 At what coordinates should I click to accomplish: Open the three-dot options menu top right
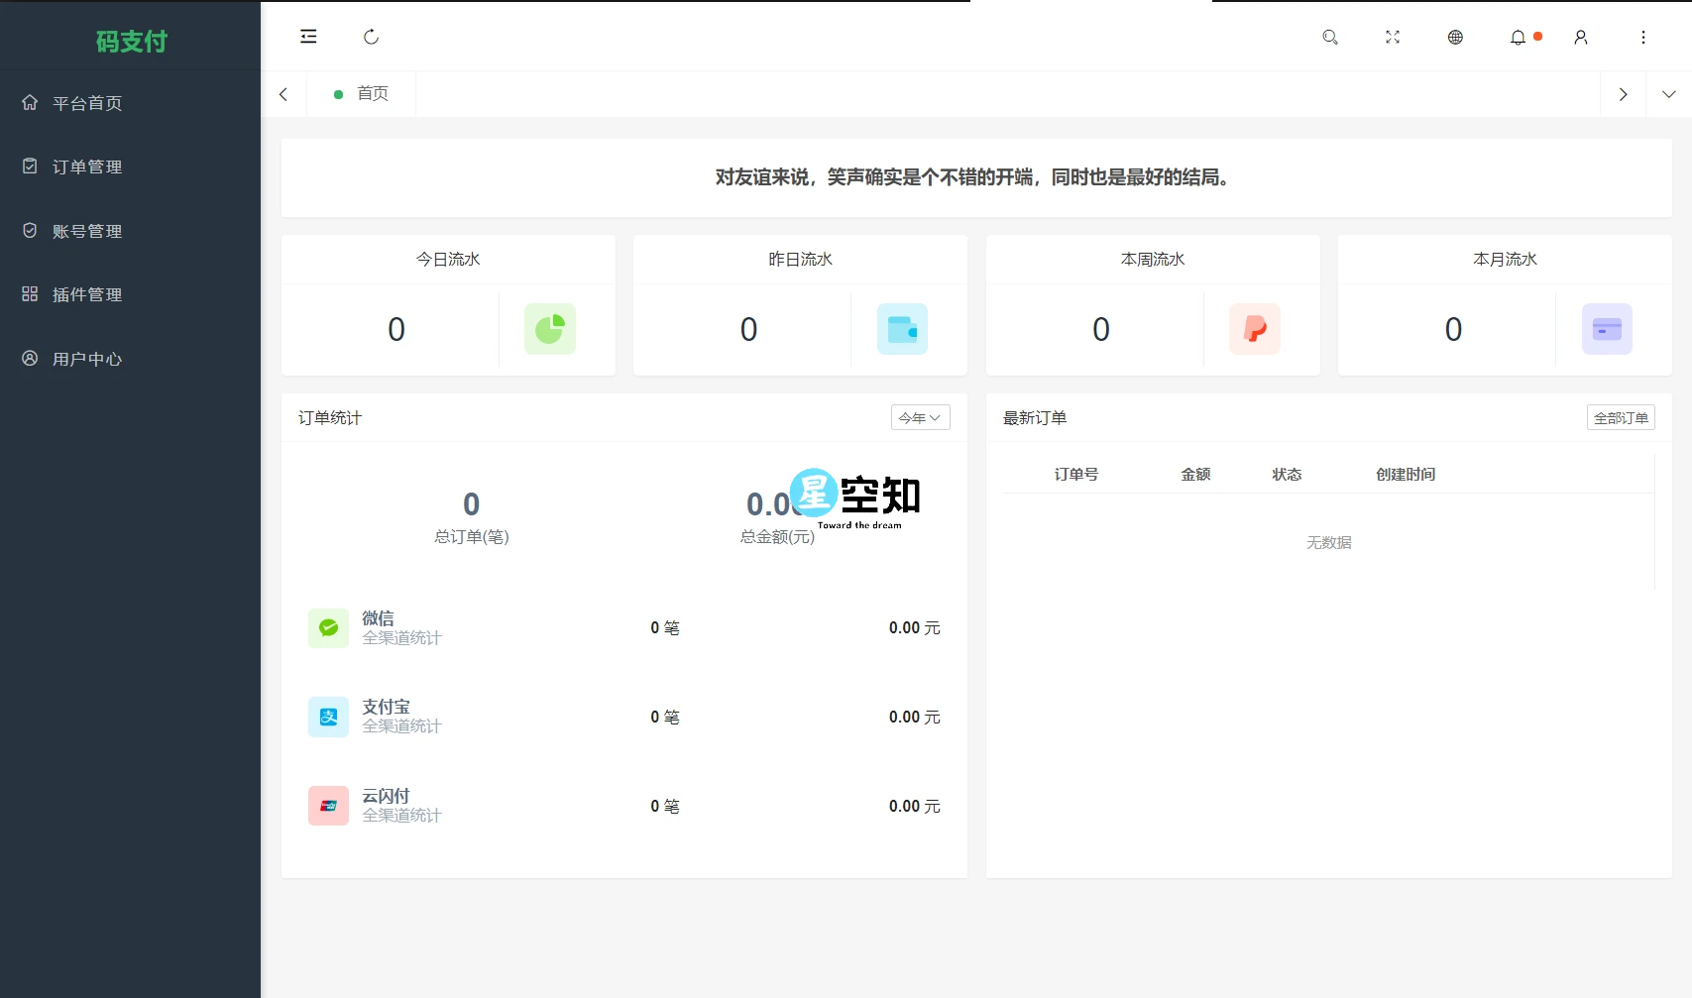[x=1643, y=37]
